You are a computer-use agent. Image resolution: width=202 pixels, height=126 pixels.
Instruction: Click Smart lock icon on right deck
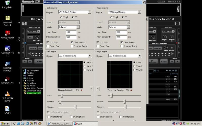pos(172,48)
